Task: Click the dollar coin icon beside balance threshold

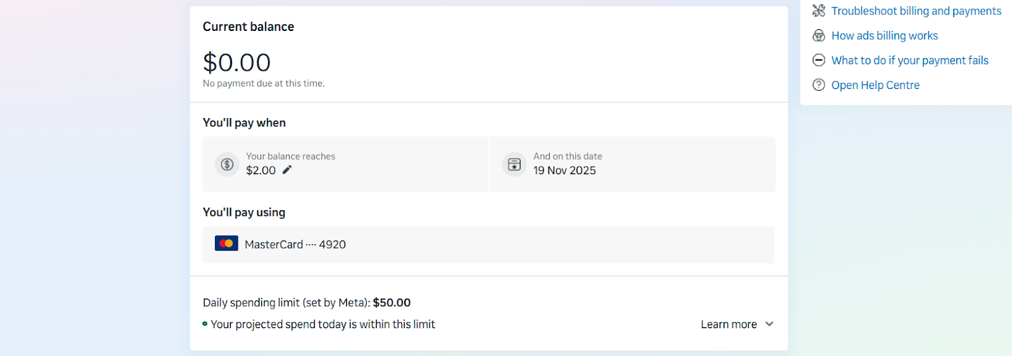Action: [x=227, y=164]
